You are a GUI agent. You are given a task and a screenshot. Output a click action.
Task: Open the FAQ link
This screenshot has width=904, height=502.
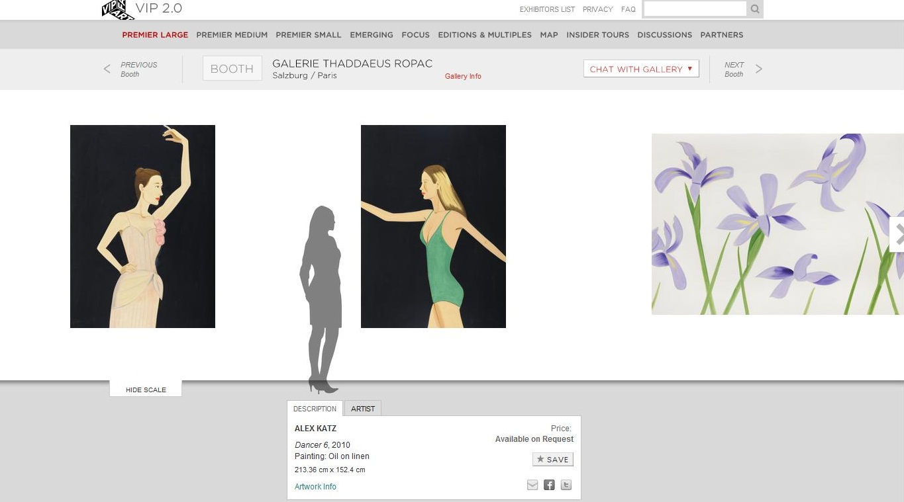(x=628, y=9)
